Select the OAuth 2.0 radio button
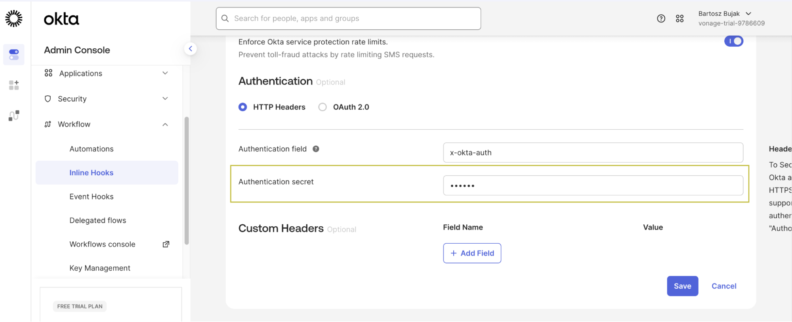This screenshot has width=792, height=322. pyautogui.click(x=323, y=107)
